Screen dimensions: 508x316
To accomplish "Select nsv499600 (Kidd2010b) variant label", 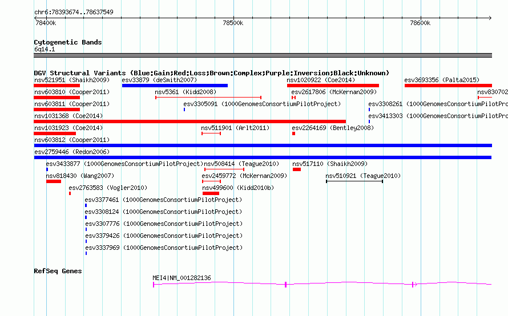I will pos(238,188).
